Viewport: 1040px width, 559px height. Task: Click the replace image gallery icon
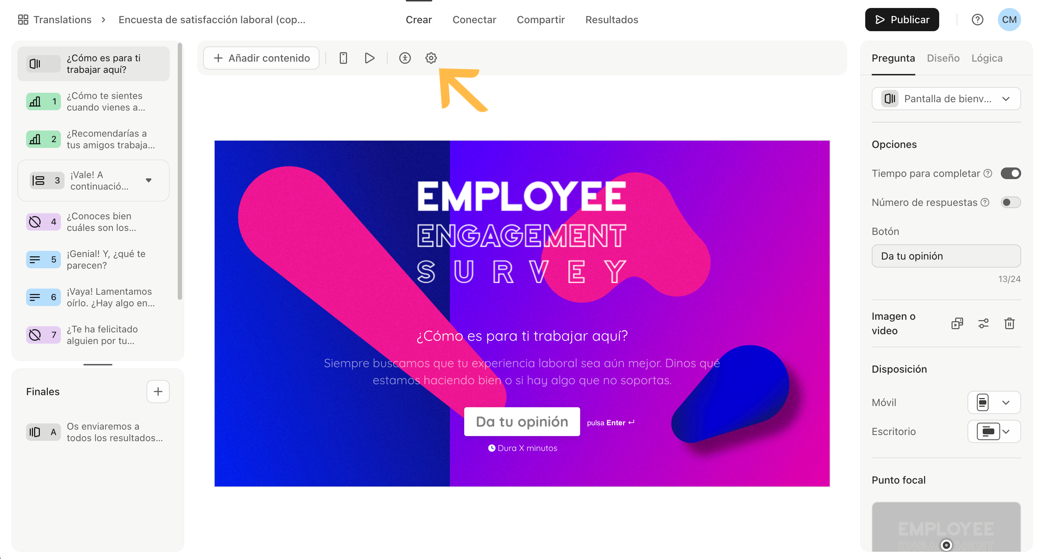[957, 323]
